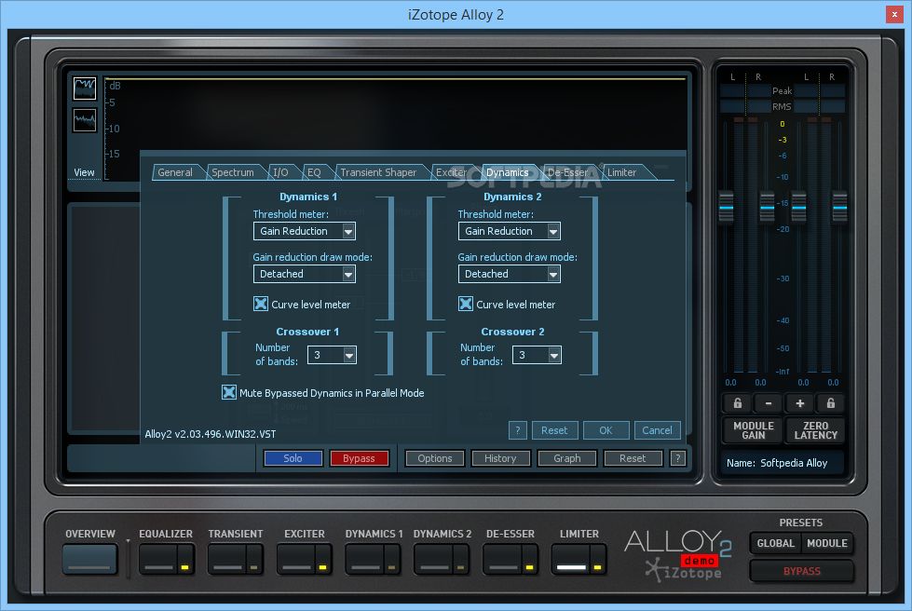Select GLOBAL under Presets

[775, 543]
